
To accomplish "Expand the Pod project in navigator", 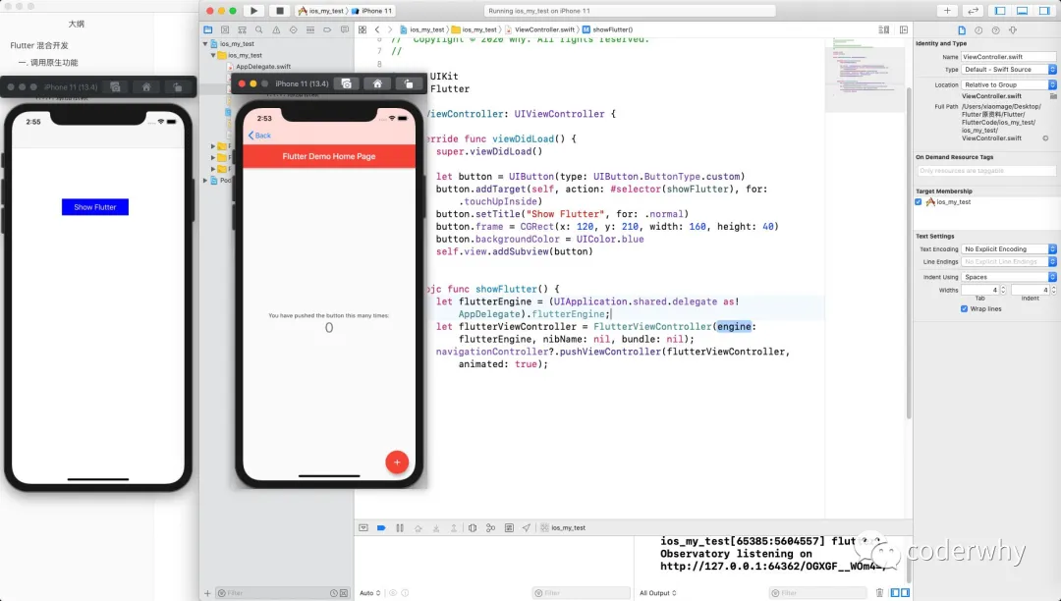I will pyautogui.click(x=205, y=181).
